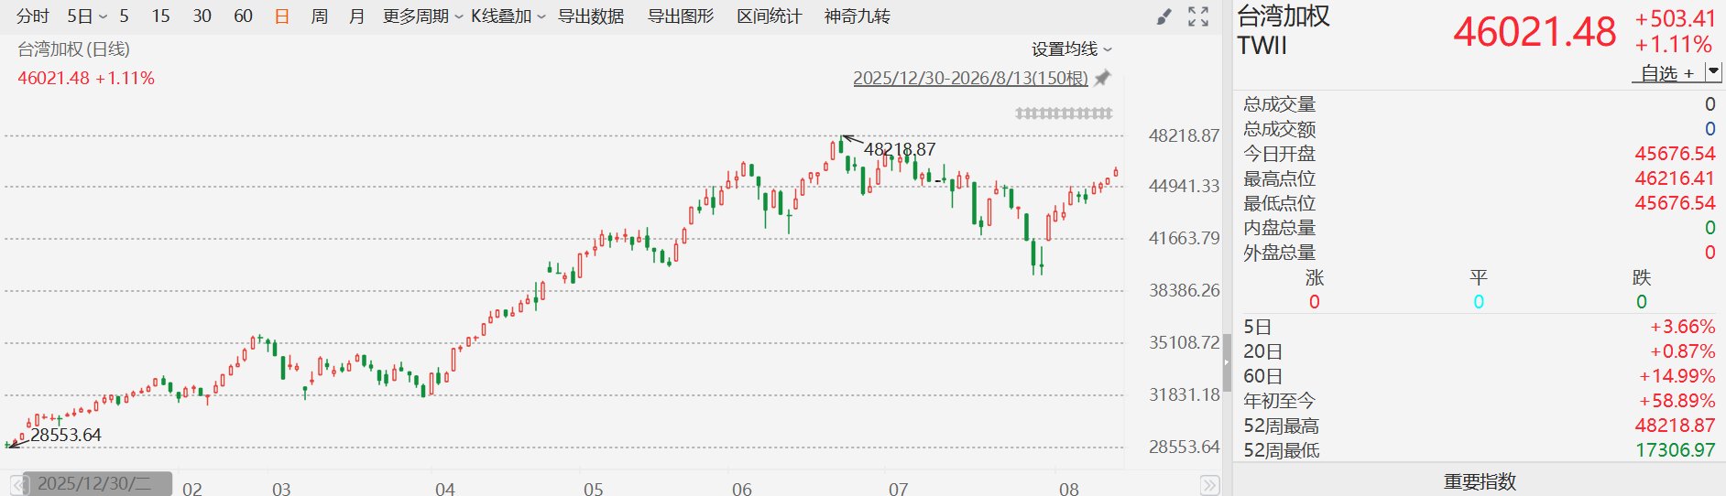Switch to 分时 intraday view

point(33,16)
